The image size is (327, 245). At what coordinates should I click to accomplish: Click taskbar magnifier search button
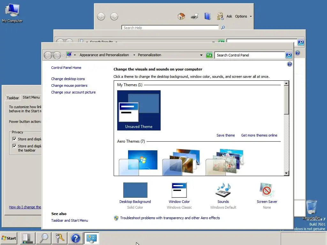43,238
